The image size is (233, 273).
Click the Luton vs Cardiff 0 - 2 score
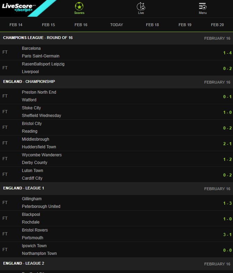227,175
